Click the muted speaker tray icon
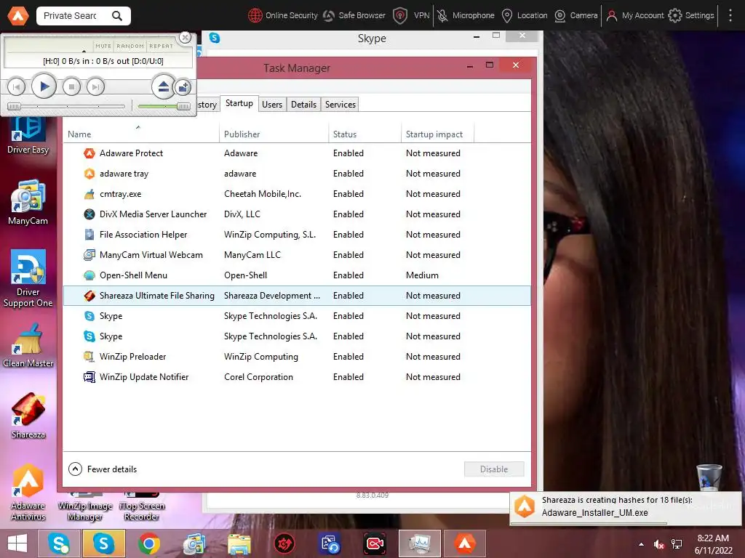Image resolution: width=745 pixels, height=558 pixels. (x=659, y=544)
